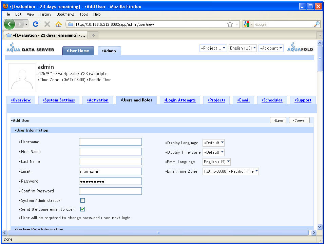The height and width of the screenshot is (245, 325).
Task: Open the Tools menu
Action: [84, 14]
